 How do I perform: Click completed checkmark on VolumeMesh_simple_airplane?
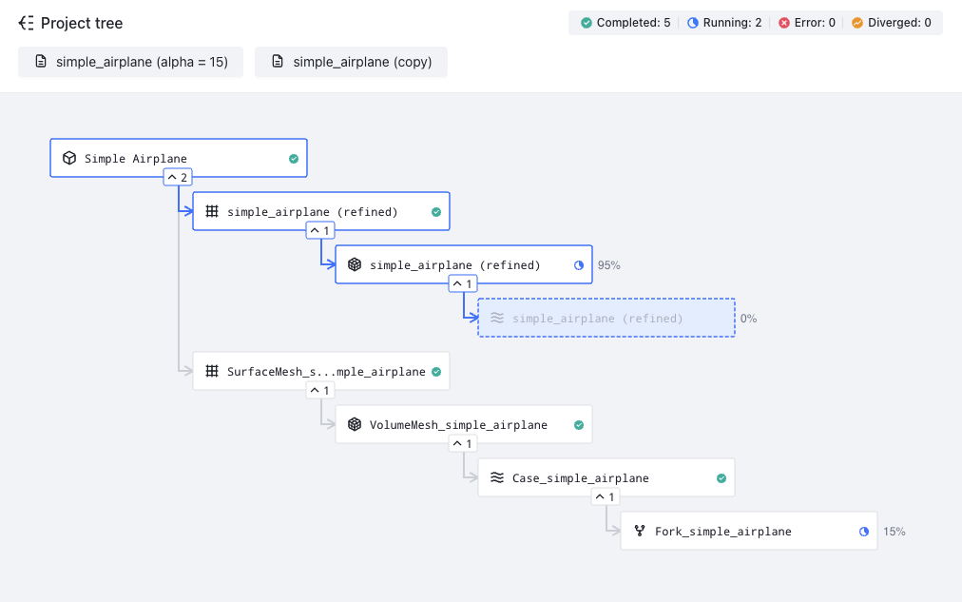(579, 425)
